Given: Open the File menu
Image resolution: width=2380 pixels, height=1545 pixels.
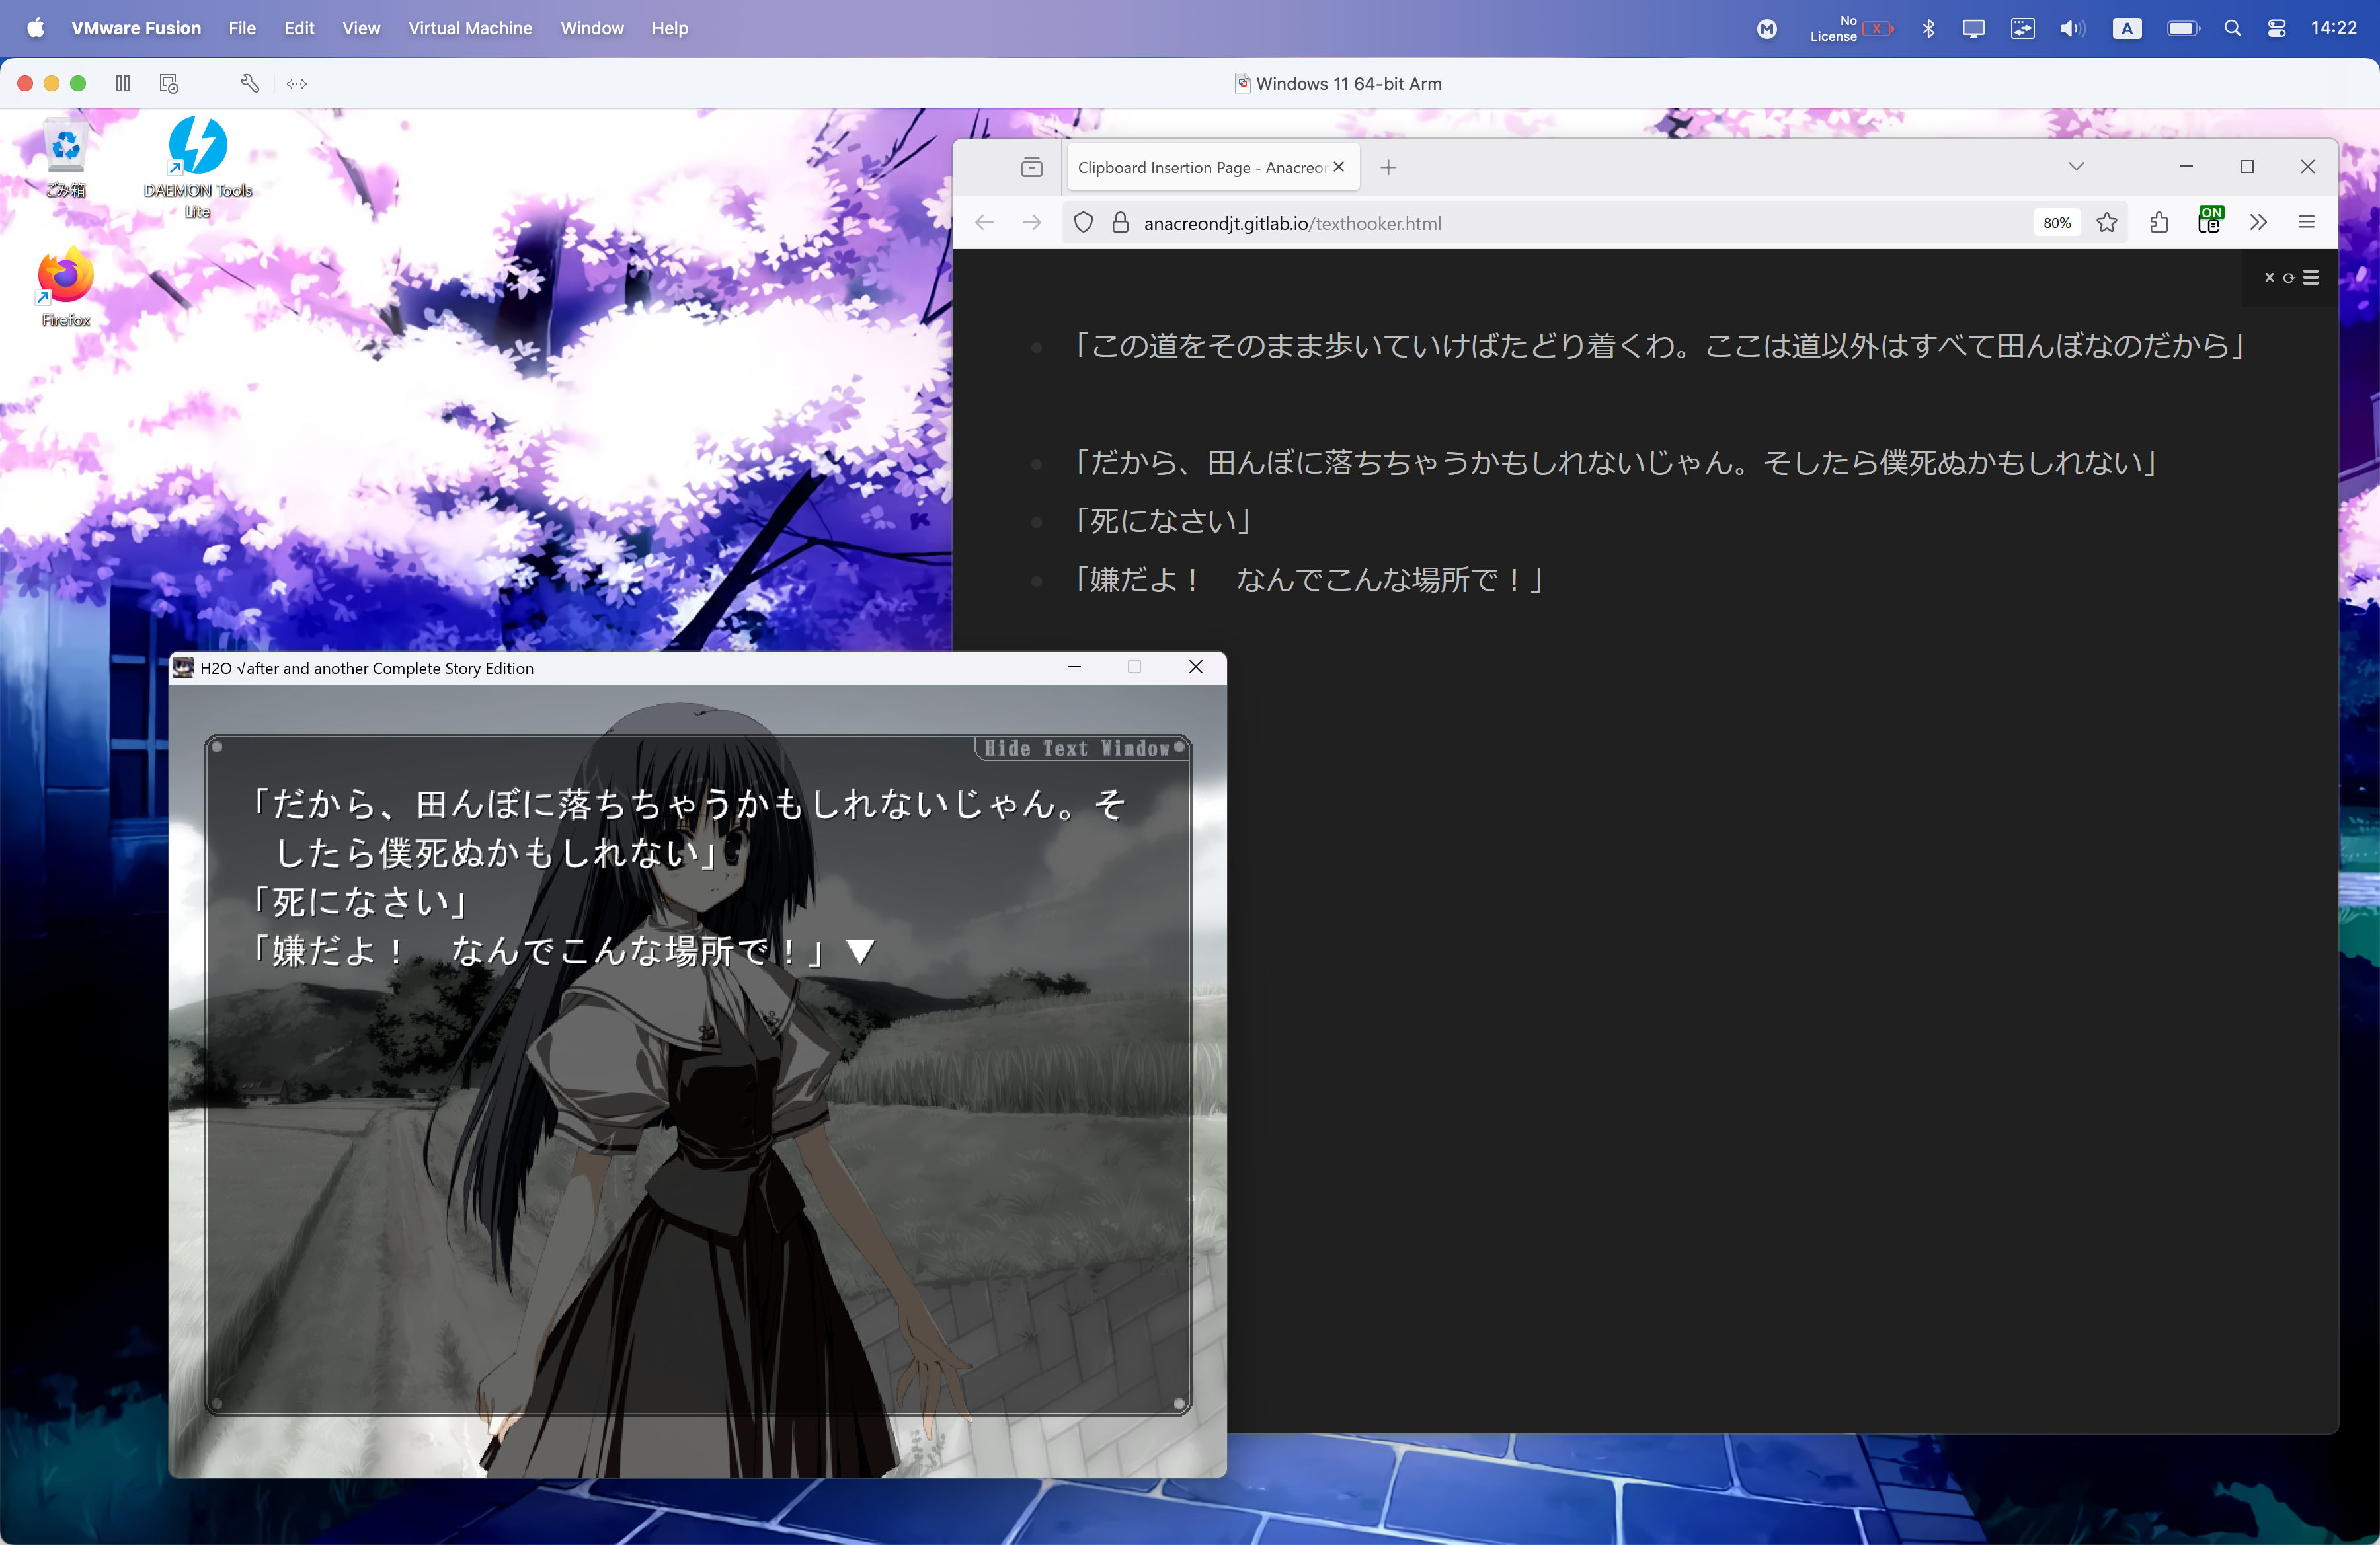Looking at the screenshot, I should point(242,28).
